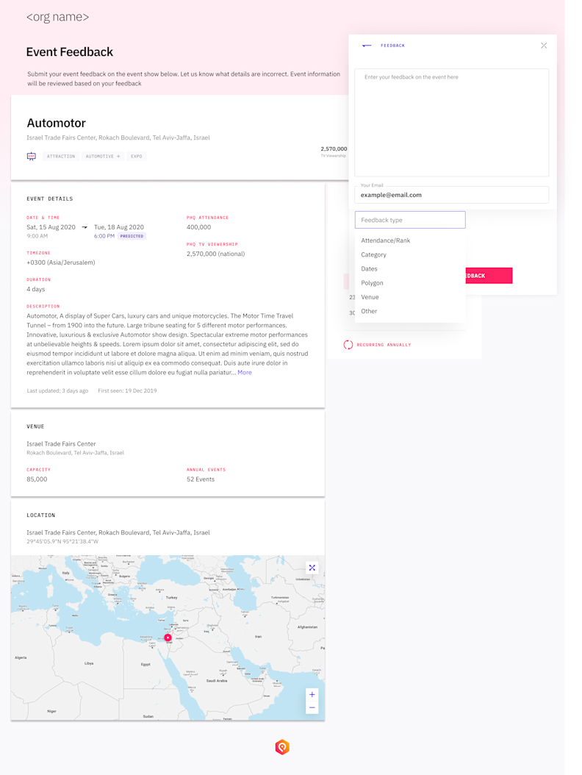Select Category feedback type
This screenshot has width=582, height=775.
tap(373, 254)
